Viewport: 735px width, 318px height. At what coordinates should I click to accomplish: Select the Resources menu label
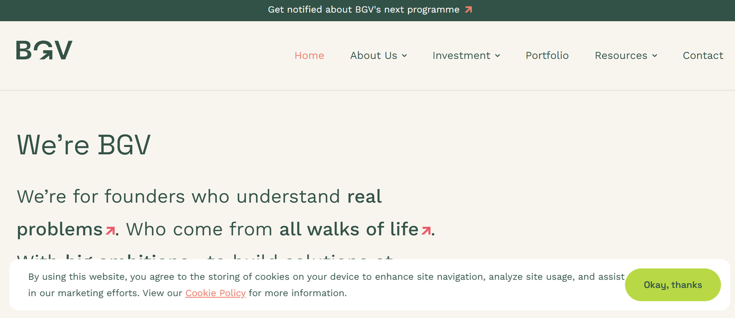coord(621,56)
